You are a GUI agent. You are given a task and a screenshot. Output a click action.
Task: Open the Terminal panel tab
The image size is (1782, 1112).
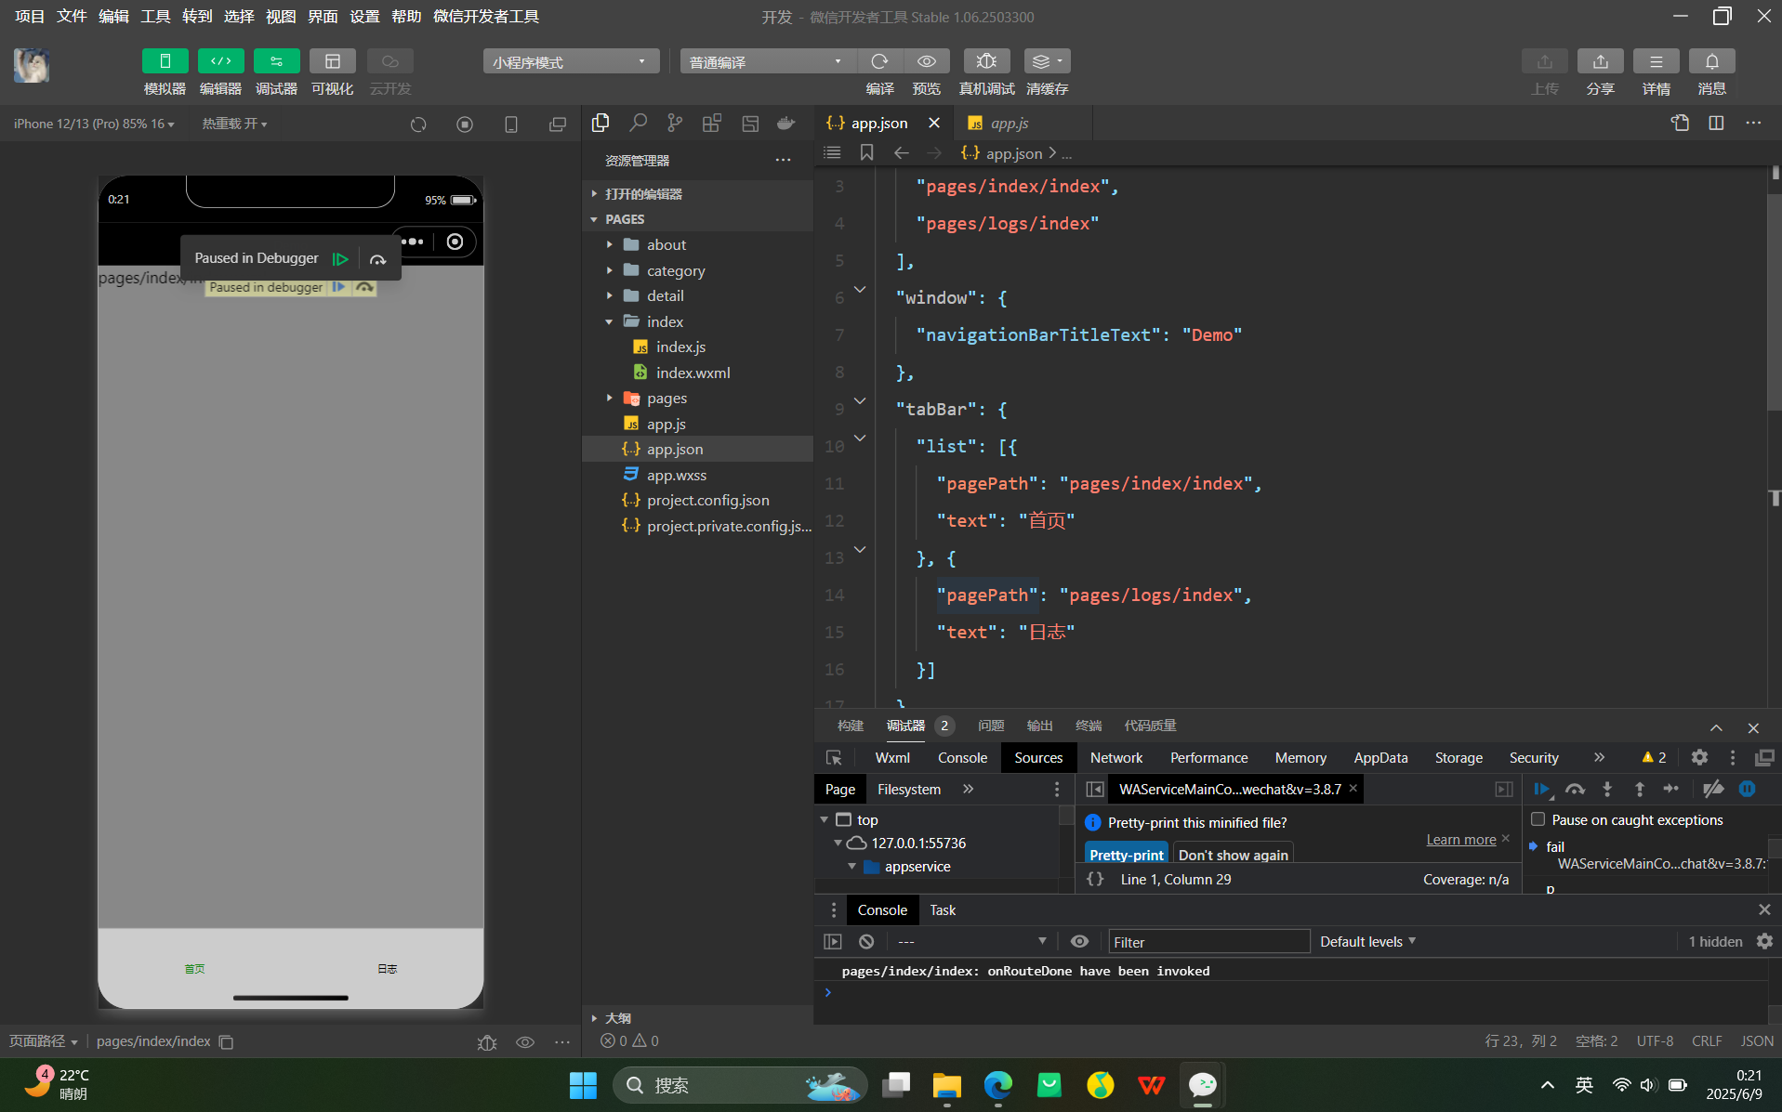click(1089, 726)
